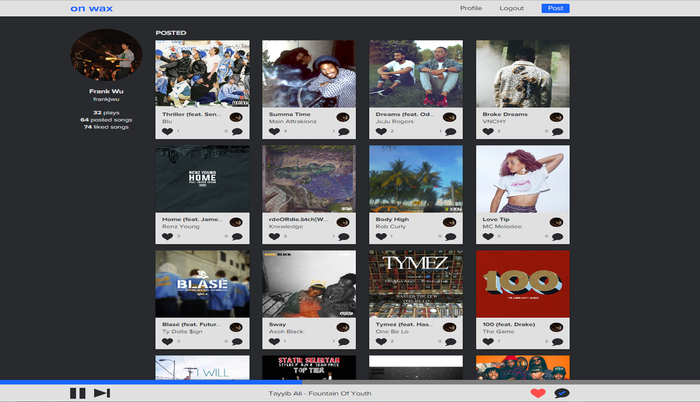Open comments for the playing song
Screen dimensions: 700x402
pyautogui.click(x=562, y=393)
